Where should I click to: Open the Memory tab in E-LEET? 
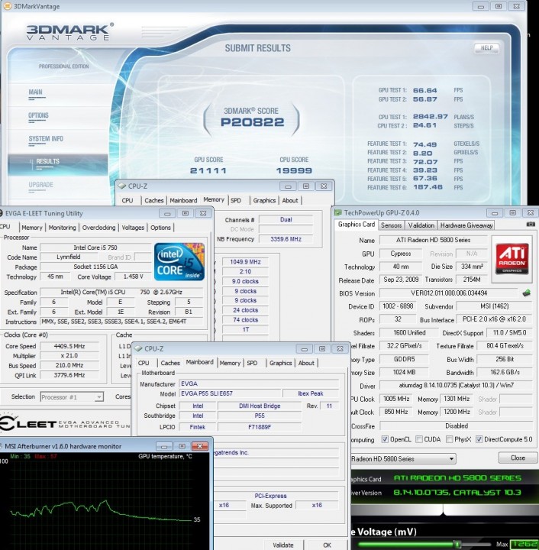point(31,228)
